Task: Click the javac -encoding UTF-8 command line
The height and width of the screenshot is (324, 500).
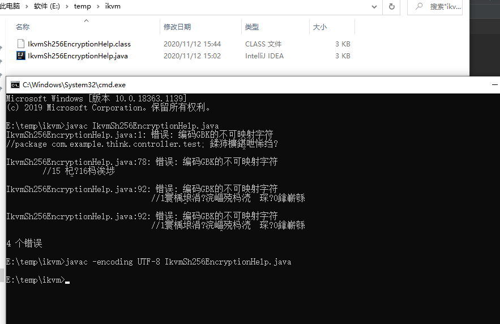Action: pos(148,262)
